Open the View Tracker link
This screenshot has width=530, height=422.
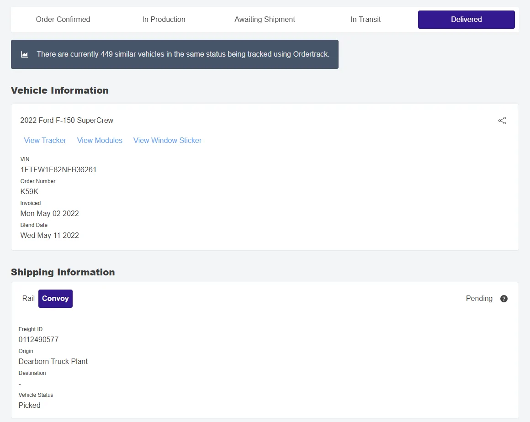45,141
